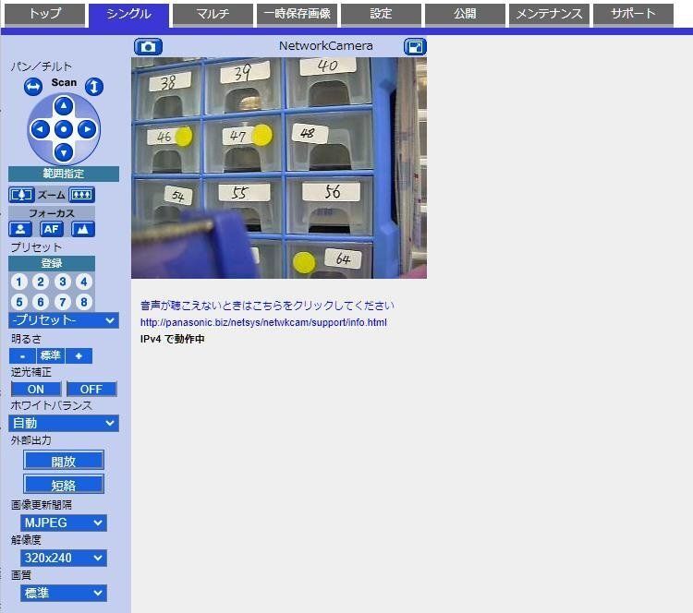Tilt camera up with arrow

[64, 106]
